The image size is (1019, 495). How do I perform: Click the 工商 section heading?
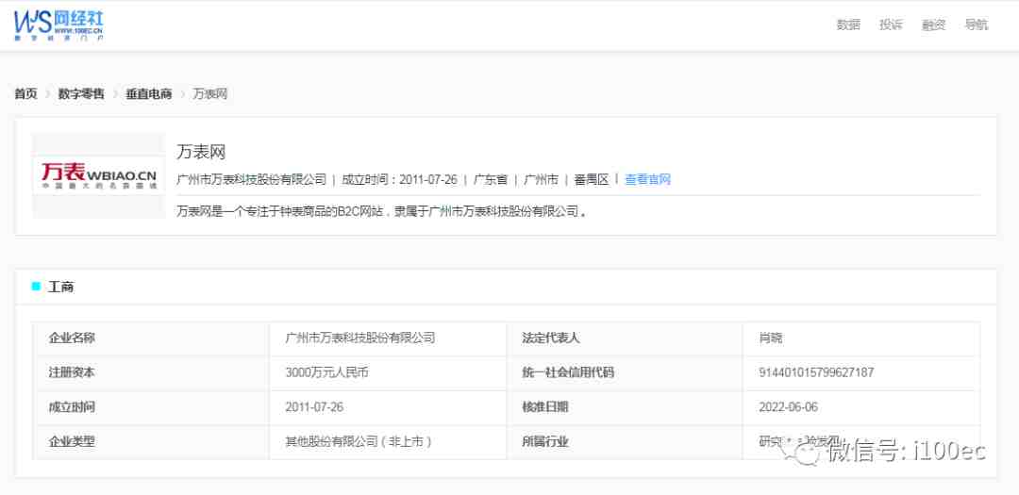60,287
